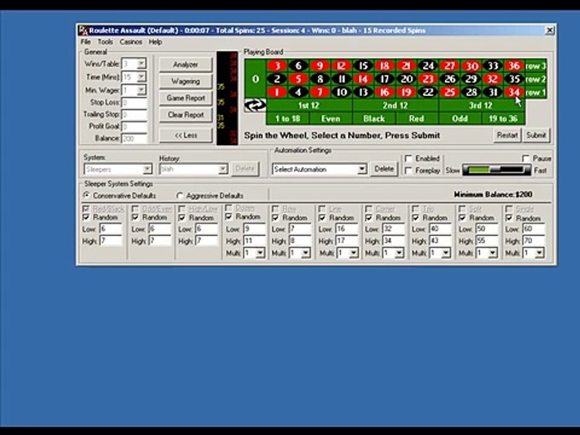This screenshot has width=580, height=435.
Task: Click the Red/Black Low value field
Action: pos(111,229)
